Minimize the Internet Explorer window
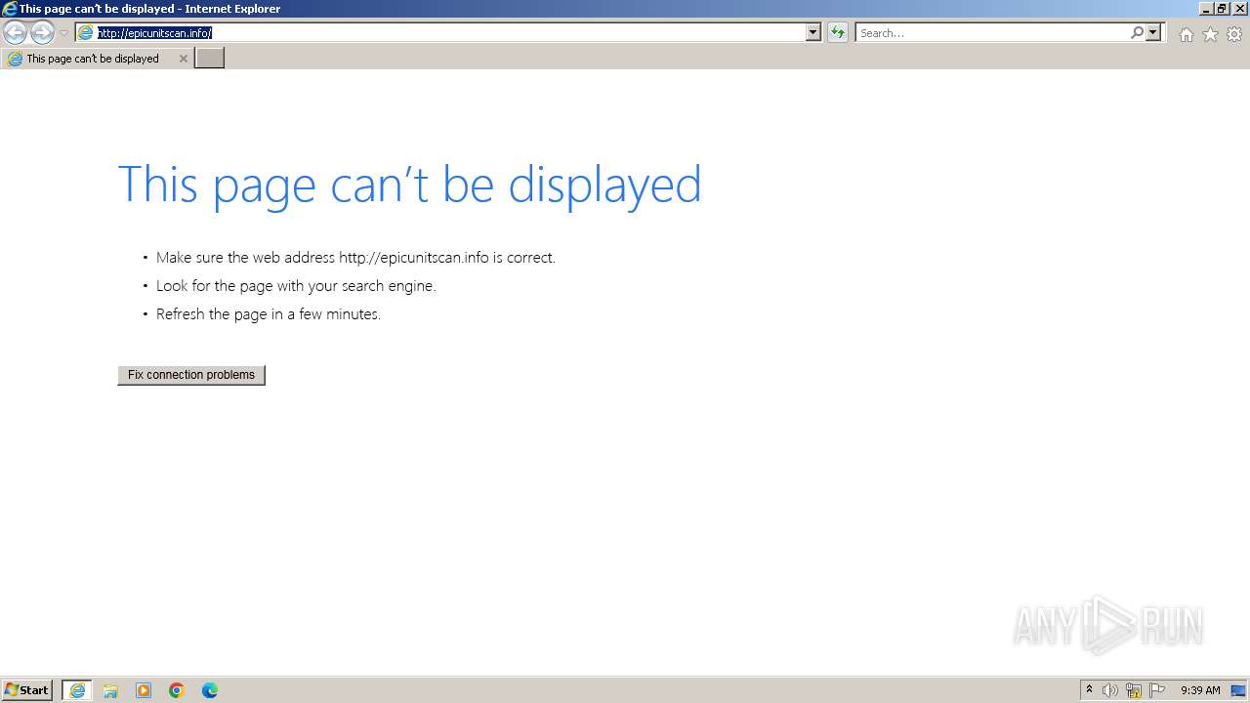This screenshot has width=1250, height=703. [1207, 9]
